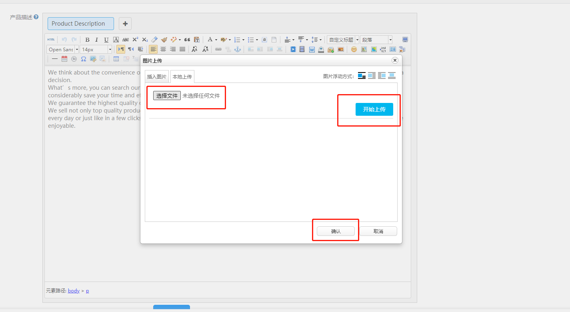This screenshot has height=312, width=570.
Task: Click 选择文件 to choose a file
Action: pos(167,96)
